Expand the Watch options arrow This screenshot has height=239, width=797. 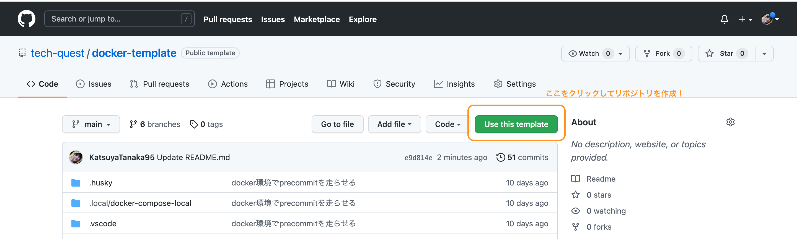(620, 54)
